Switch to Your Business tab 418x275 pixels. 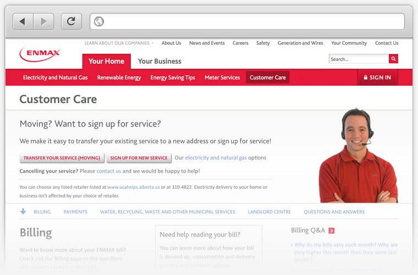159,61
